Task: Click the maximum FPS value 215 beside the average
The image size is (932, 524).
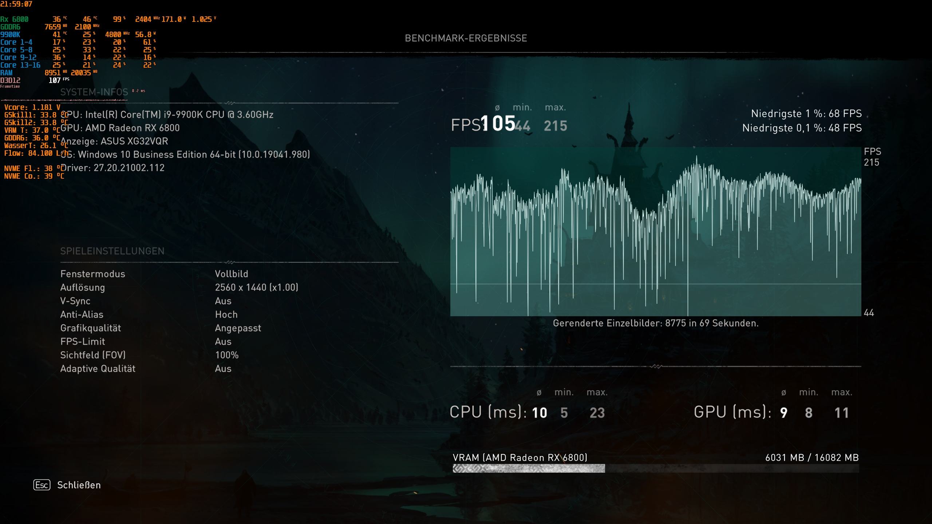Action: click(556, 126)
